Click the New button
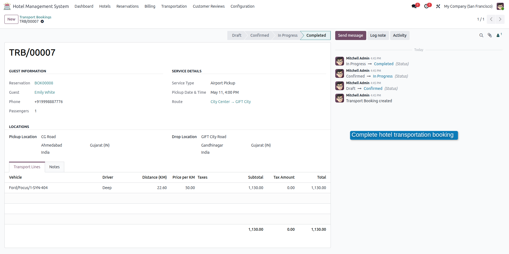This screenshot has height=254, width=509. pyautogui.click(x=11, y=19)
